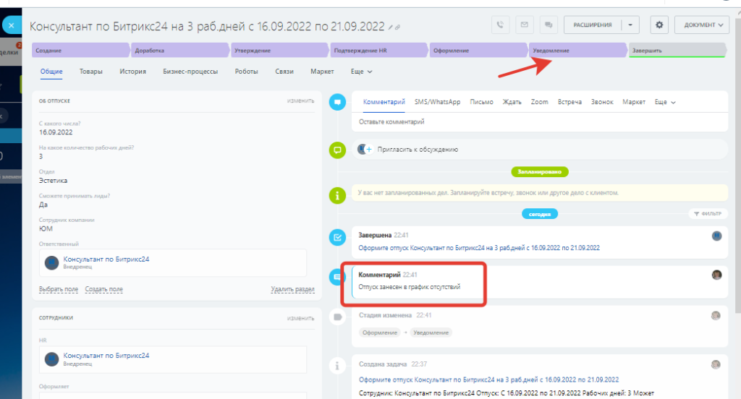
Task: Select the Zoom timeline tab
Action: (x=539, y=102)
